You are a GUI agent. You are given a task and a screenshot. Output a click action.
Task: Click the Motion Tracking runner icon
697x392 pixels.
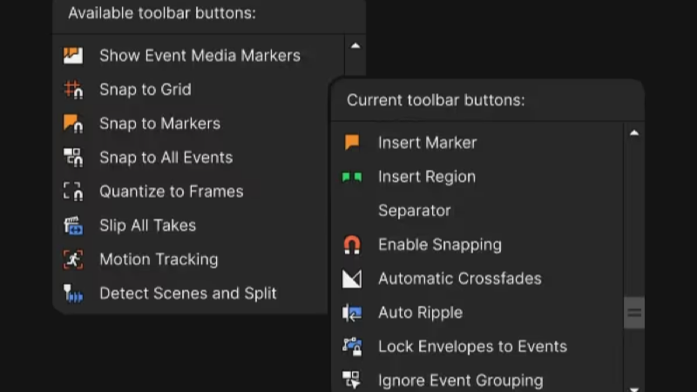[x=73, y=260]
